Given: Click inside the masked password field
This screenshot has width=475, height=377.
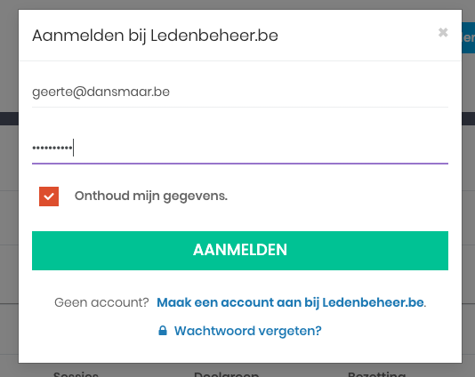Looking at the screenshot, I should point(240,148).
